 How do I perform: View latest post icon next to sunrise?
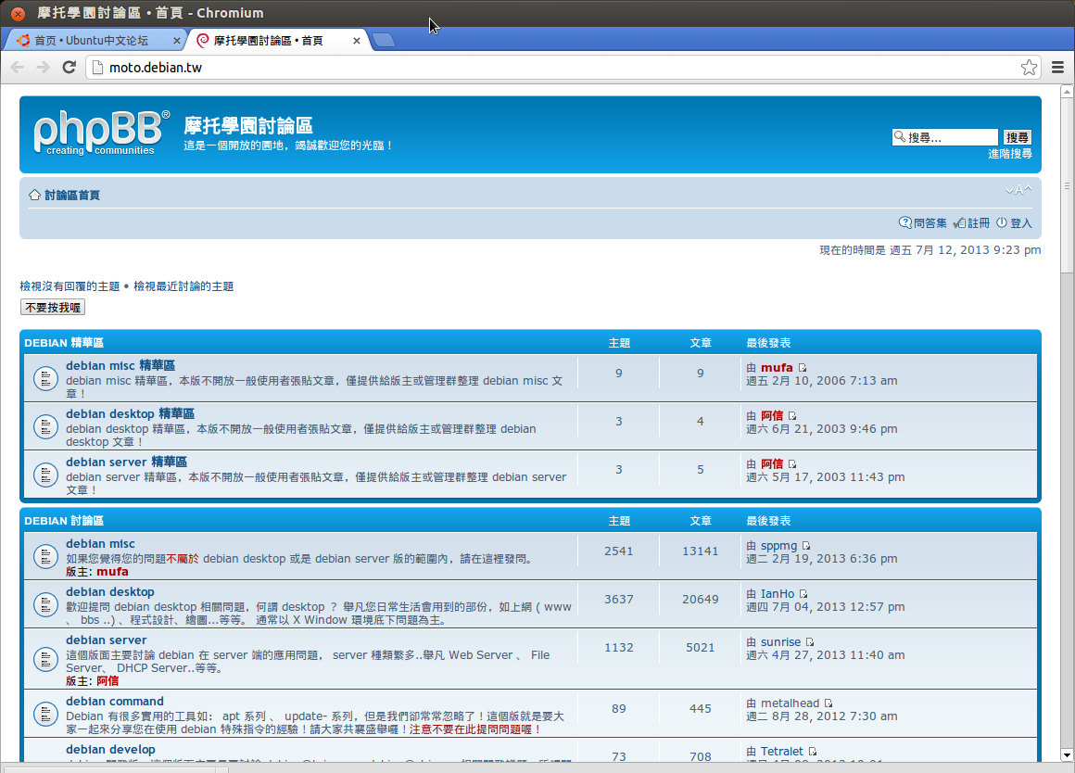[x=810, y=642]
